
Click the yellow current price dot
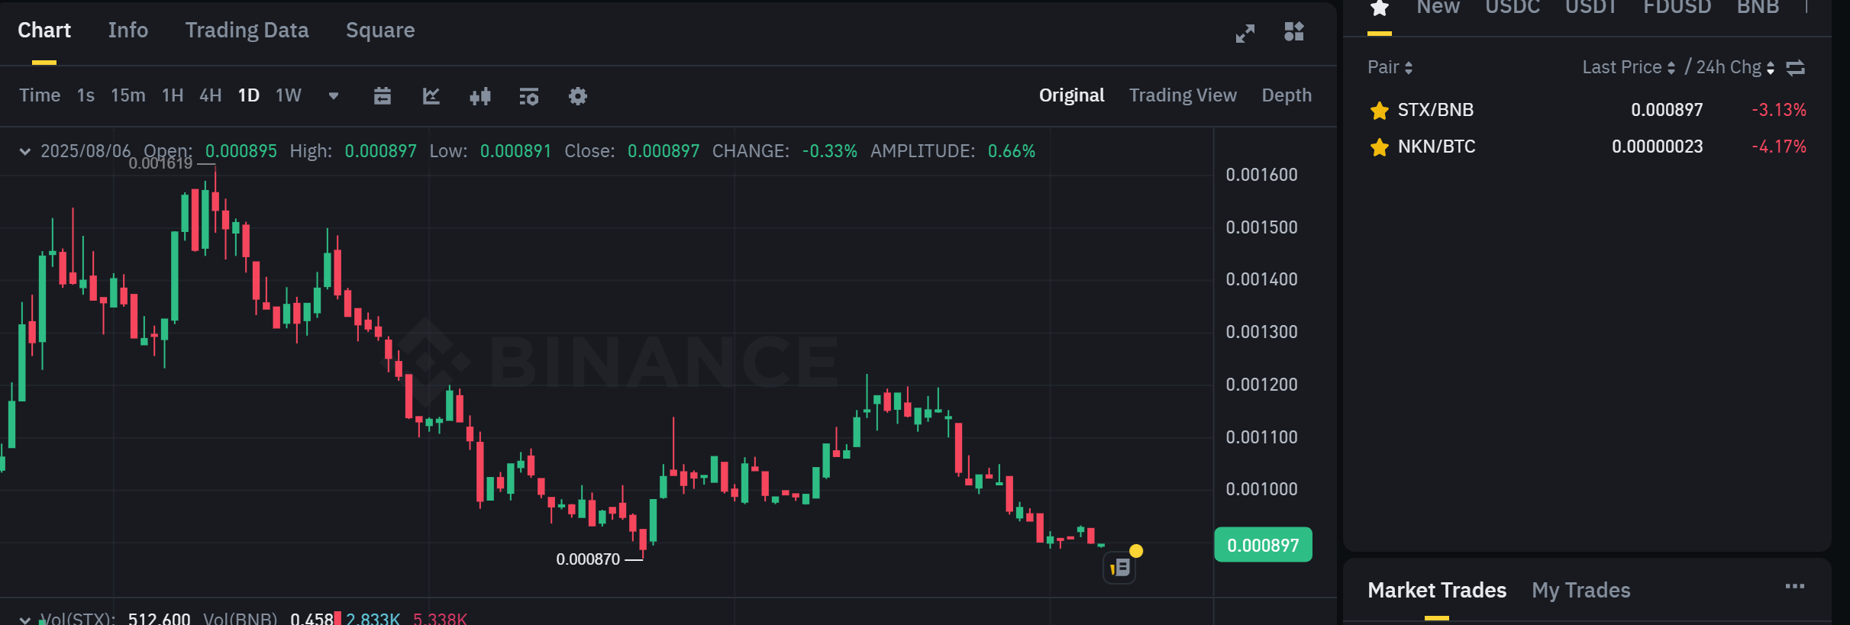(1136, 551)
